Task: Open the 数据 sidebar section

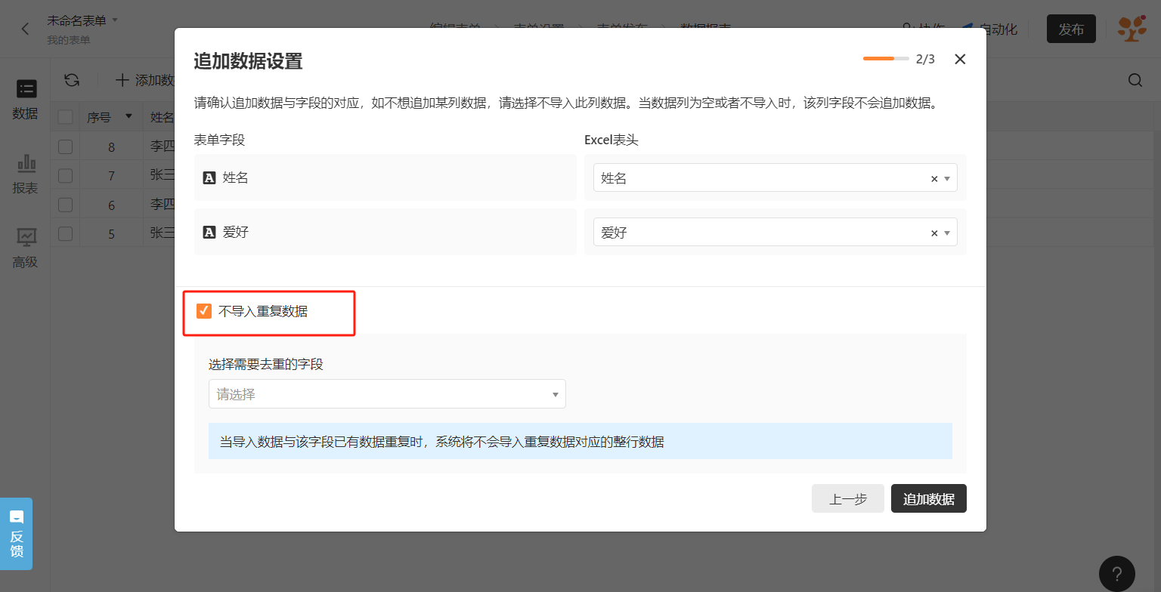Action: [25, 100]
